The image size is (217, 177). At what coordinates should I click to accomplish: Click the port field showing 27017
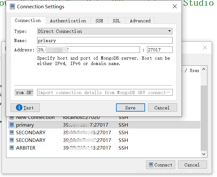pyautogui.click(x=160, y=49)
